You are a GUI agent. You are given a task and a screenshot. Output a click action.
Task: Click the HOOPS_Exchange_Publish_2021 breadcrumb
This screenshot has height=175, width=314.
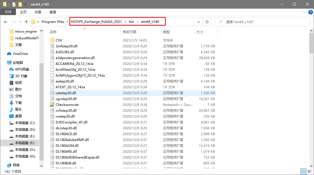pos(96,22)
